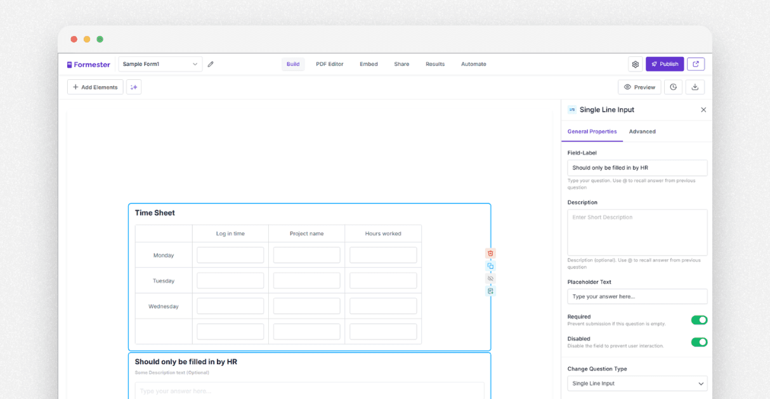Image resolution: width=770 pixels, height=399 pixels.
Task: Duplicate the Time Sheet element via copy icon
Action: (x=490, y=266)
